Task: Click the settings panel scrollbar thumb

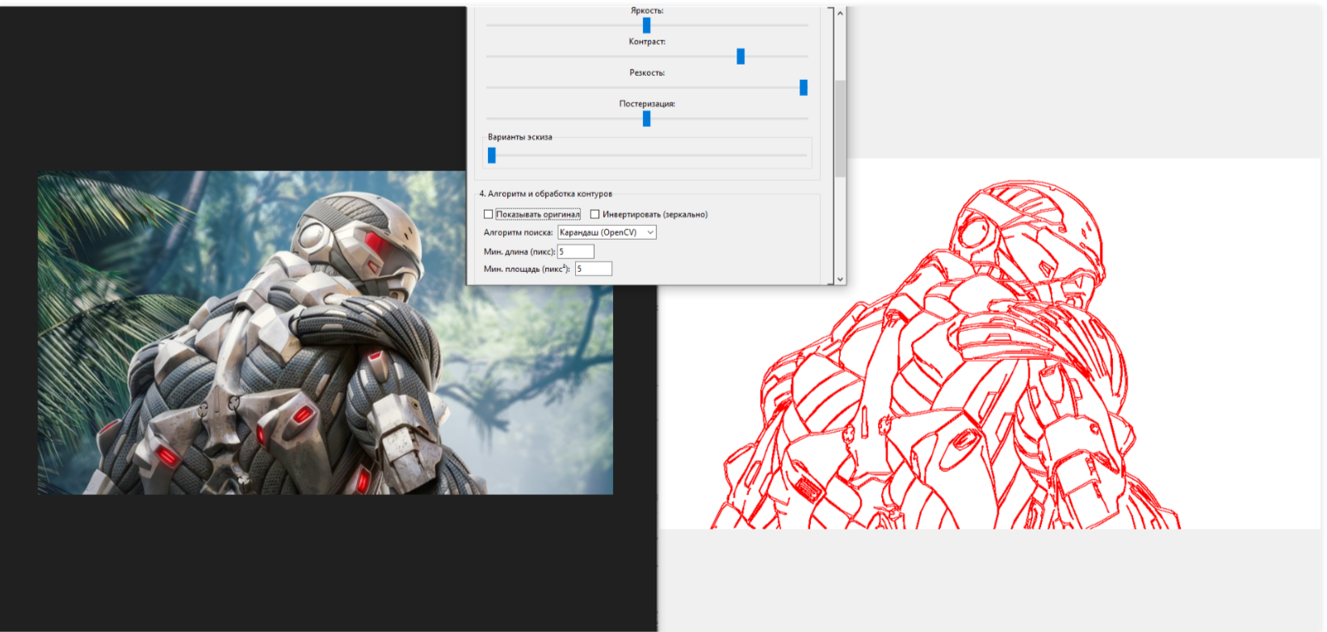Action: pyautogui.click(x=840, y=129)
